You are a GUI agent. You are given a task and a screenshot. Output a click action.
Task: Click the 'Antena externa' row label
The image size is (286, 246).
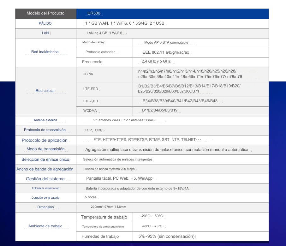coord(45,120)
